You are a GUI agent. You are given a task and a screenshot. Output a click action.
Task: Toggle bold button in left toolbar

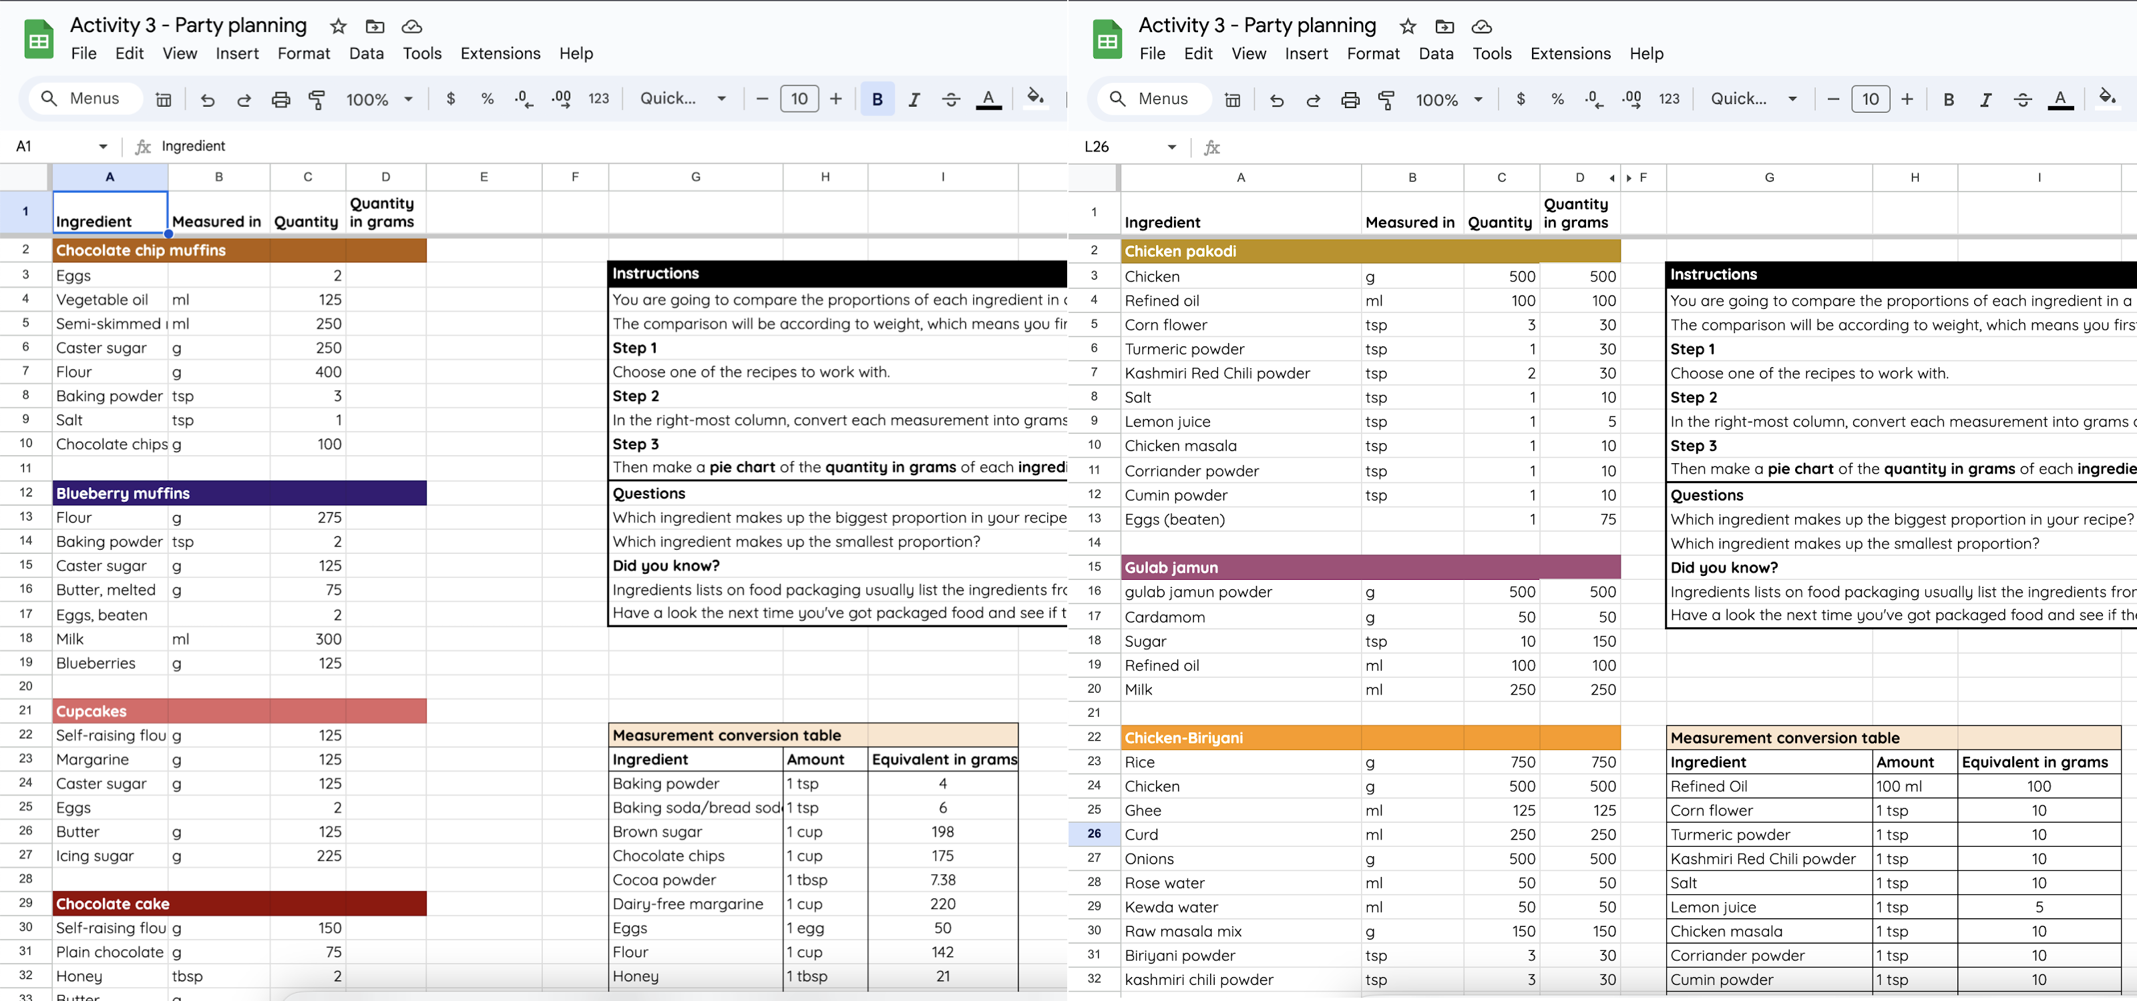point(877,99)
